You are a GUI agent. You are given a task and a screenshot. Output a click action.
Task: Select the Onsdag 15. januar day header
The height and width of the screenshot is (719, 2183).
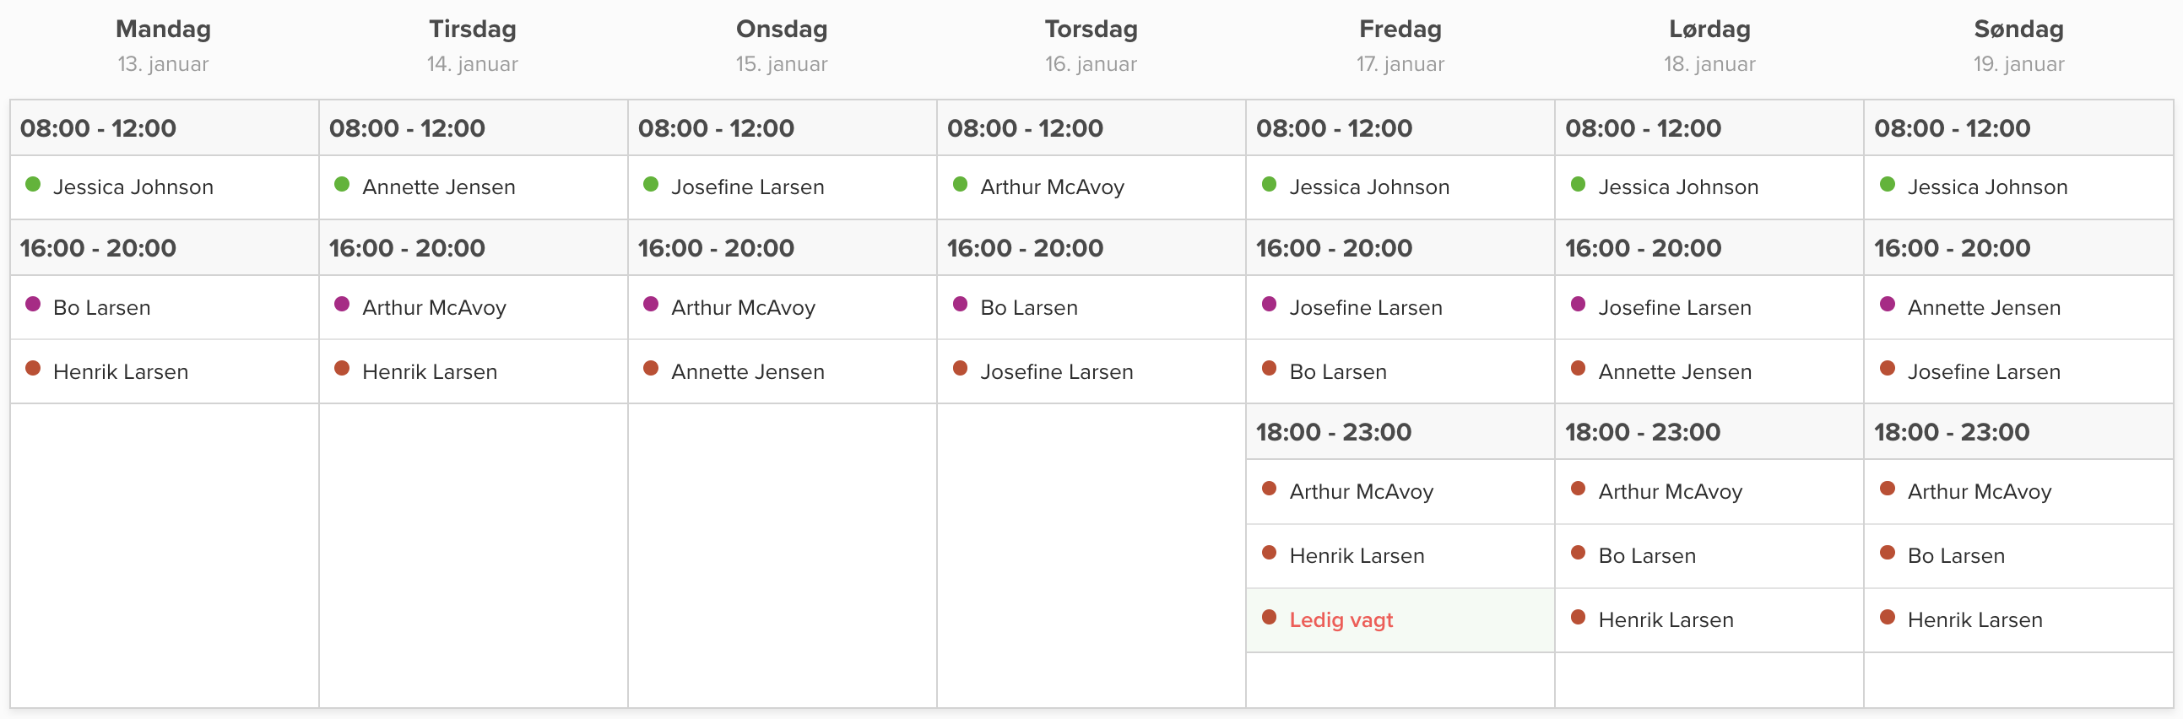point(782,45)
